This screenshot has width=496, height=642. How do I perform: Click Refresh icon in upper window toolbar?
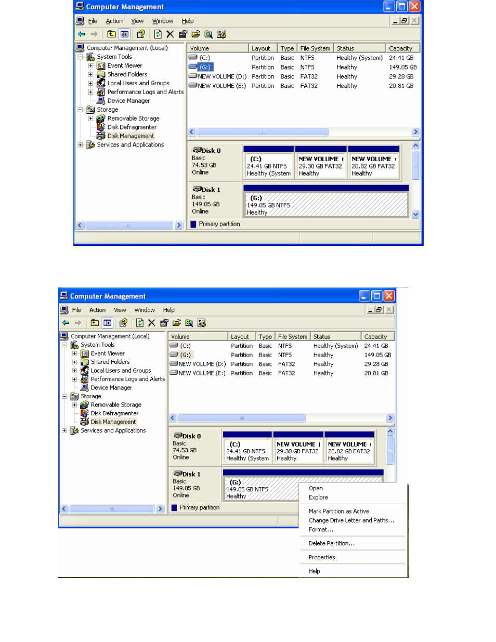pos(158,34)
